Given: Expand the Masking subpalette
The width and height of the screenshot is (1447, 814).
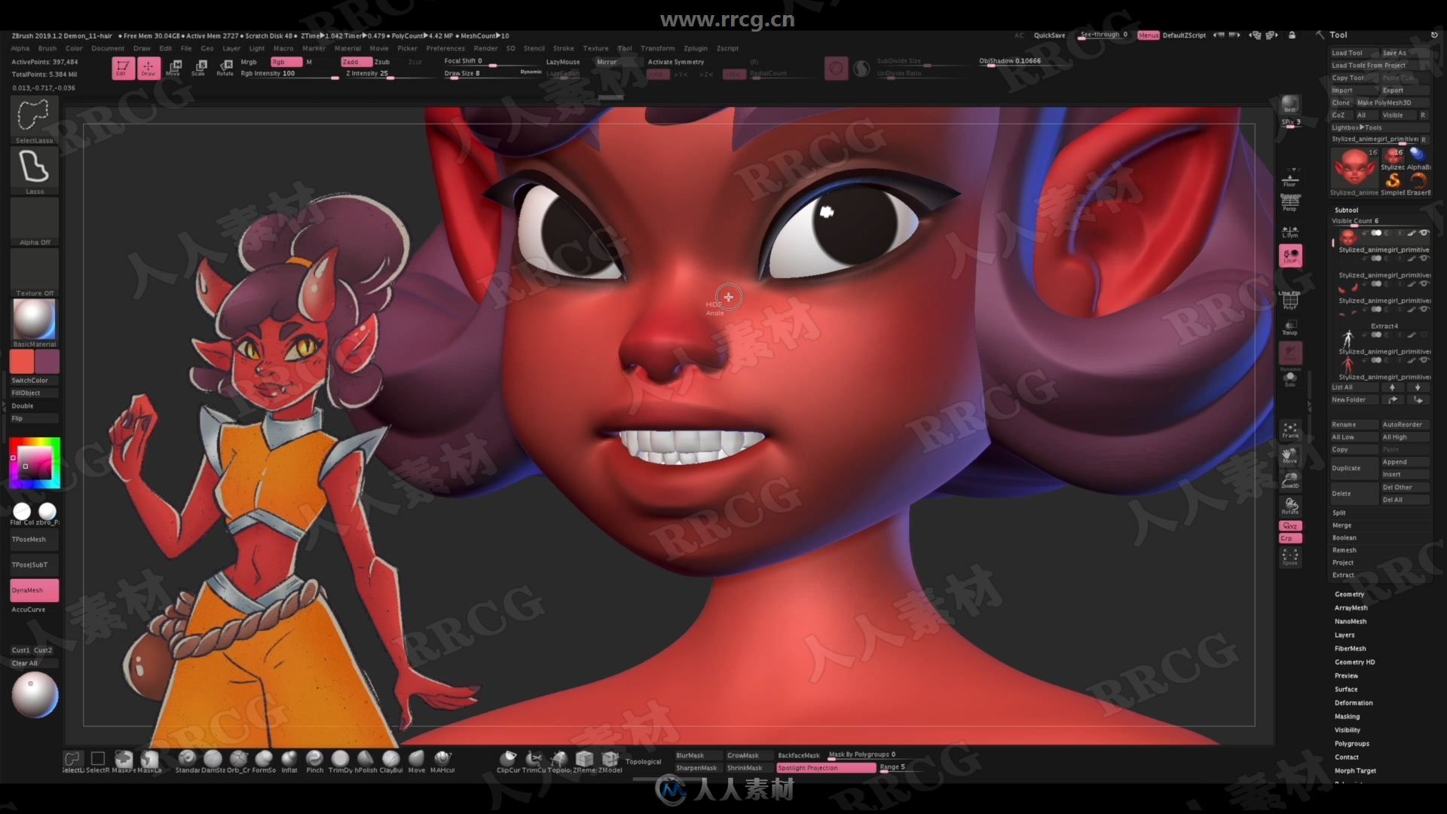Looking at the screenshot, I should tap(1347, 717).
